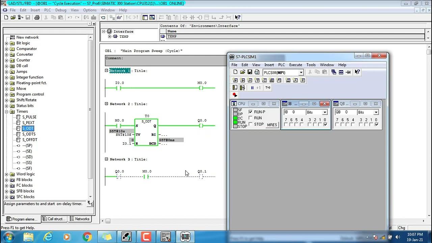The width and height of the screenshot is (432, 243).
Task: Switch to the Call structure tab
Action: [x=54, y=219]
